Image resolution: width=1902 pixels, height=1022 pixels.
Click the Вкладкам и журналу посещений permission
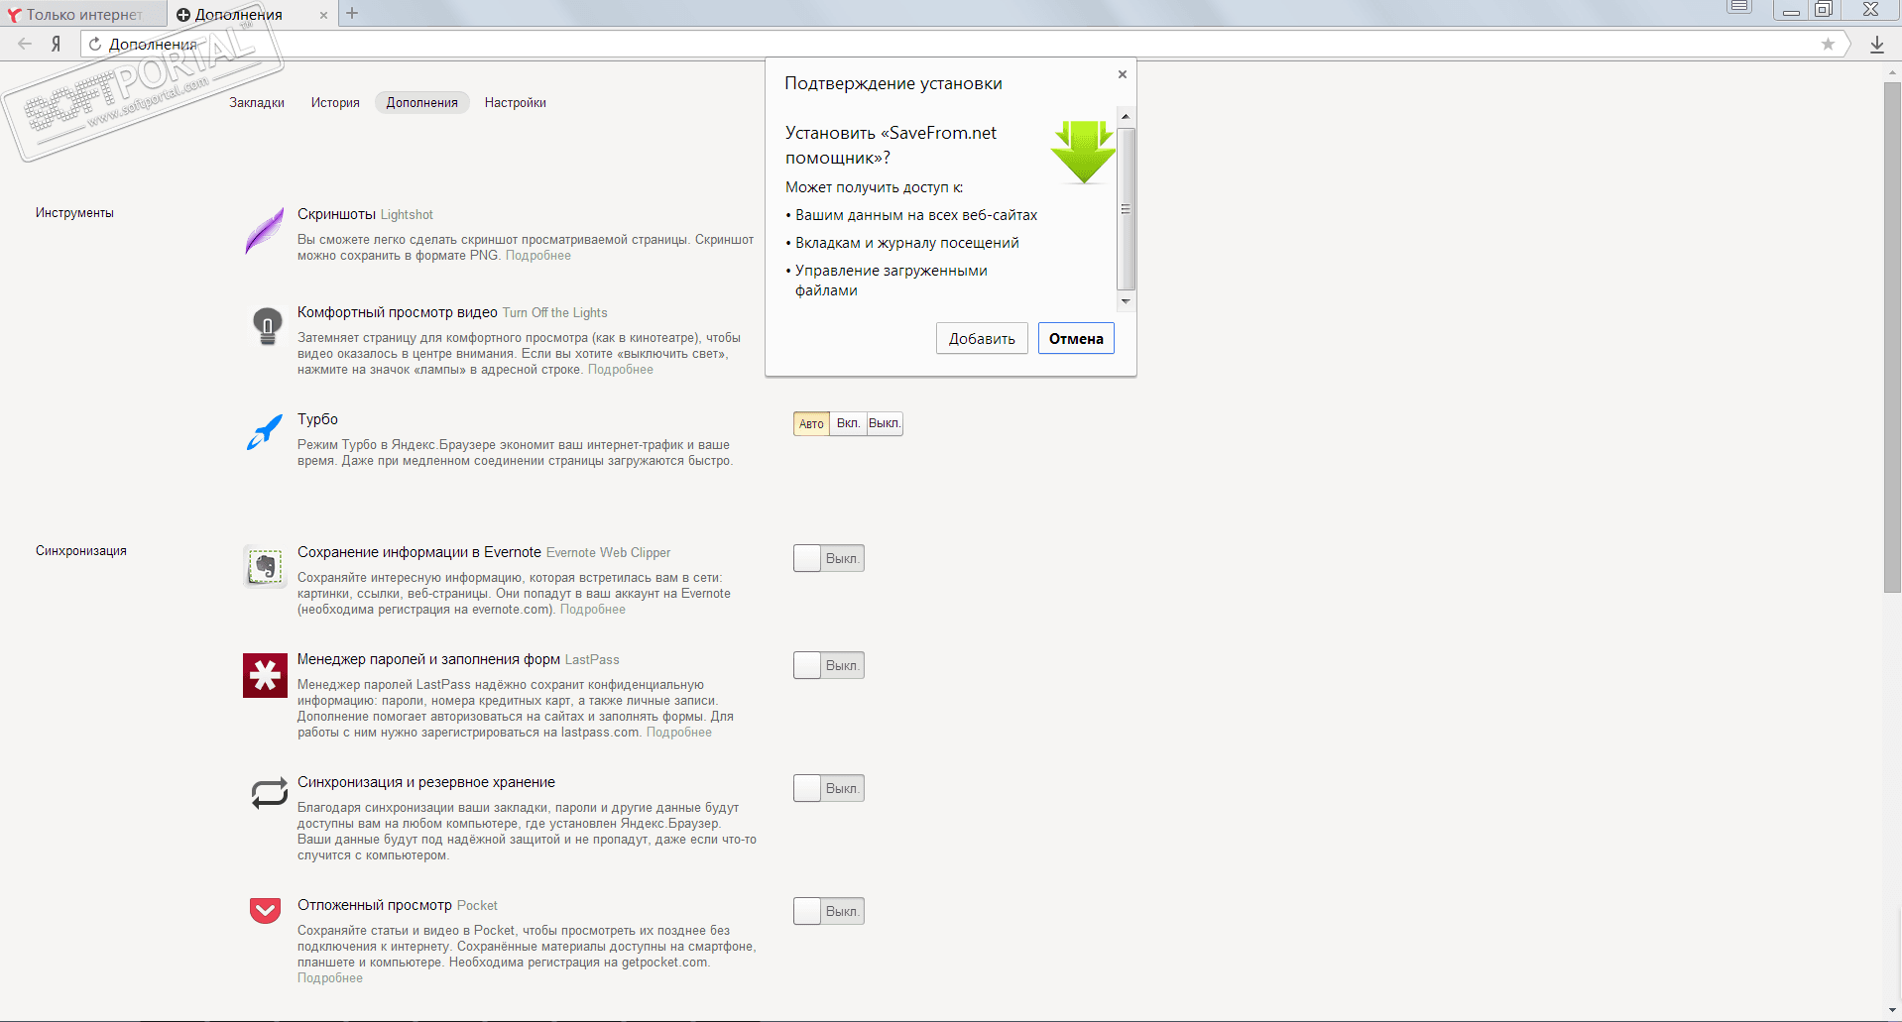(906, 243)
